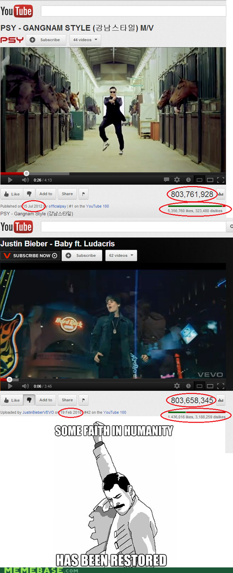Open the JustinBieberVEVO uploader link

[x=38, y=412]
